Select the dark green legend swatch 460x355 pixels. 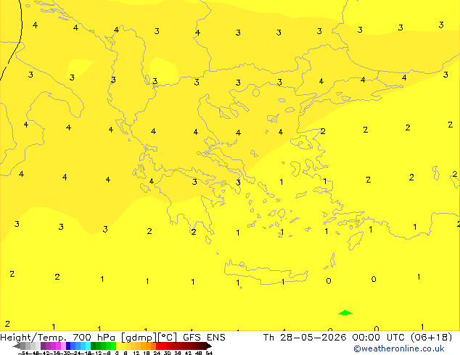click(93, 346)
